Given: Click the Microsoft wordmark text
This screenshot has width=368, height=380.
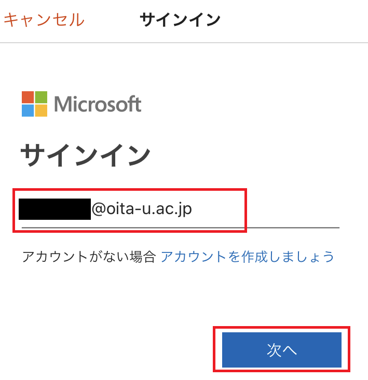Looking at the screenshot, I should coord(98,104).
